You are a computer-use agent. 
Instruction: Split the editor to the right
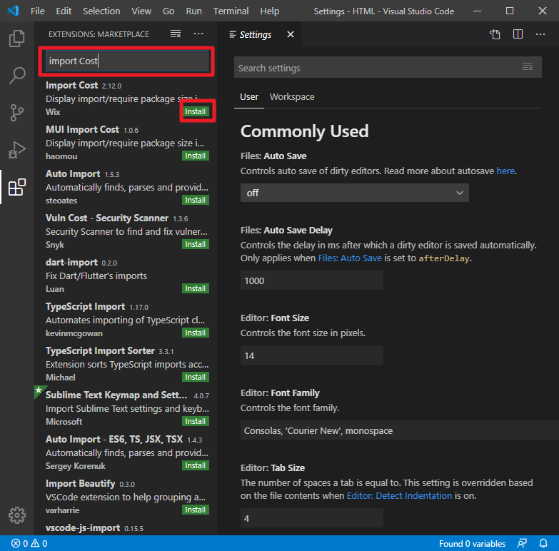[518, 34]
